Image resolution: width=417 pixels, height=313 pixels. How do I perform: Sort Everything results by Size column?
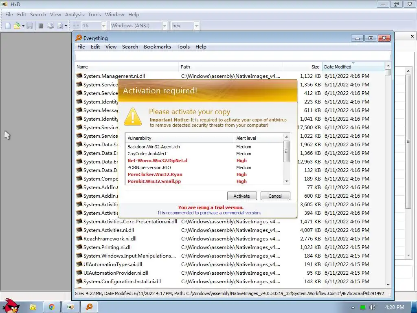[303, 67]
